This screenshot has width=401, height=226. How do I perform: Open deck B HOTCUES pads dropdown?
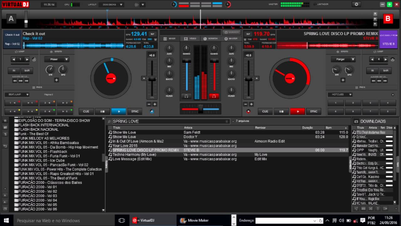[340, 94]
